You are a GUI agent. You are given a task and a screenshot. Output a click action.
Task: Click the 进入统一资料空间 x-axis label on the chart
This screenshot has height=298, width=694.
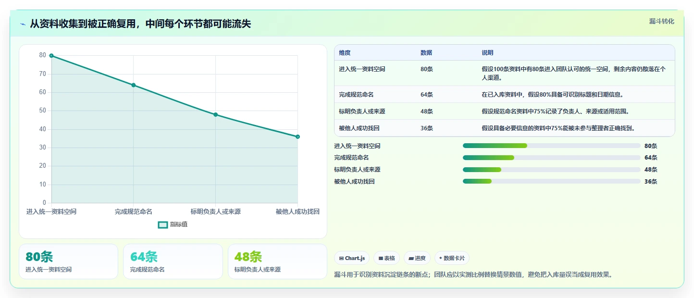click(51, 212)
